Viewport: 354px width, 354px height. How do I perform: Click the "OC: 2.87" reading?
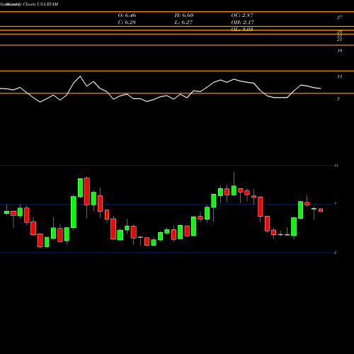[x=242, y=16]
